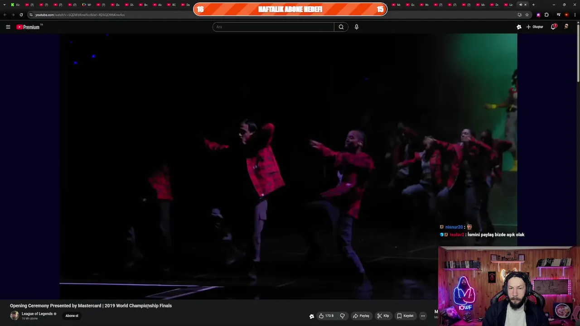Open the Oluştur create menu
Image resolution: width=580 pixels, height=326 pixels.
535,27
